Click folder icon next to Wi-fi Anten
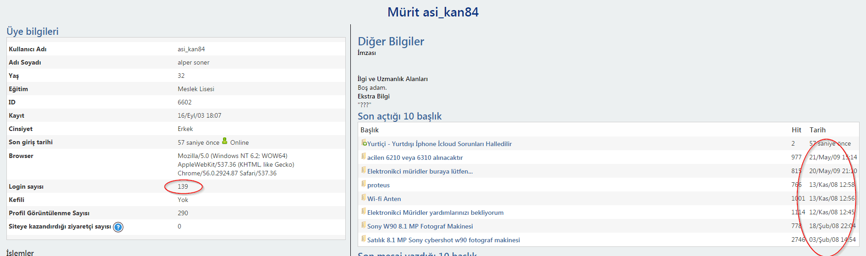 point(364,198)
